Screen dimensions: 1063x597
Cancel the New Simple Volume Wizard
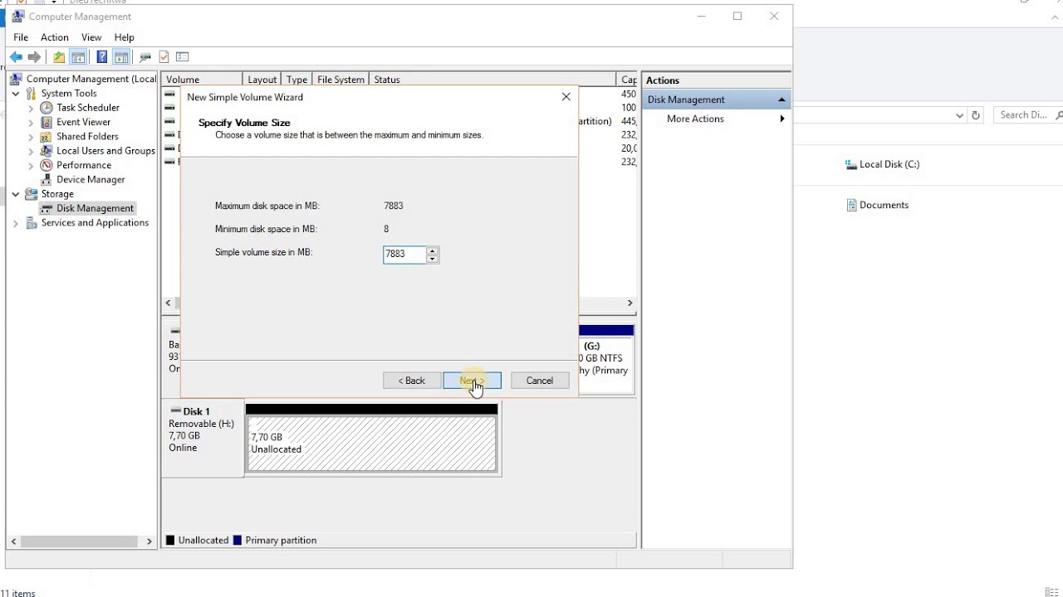539,381
